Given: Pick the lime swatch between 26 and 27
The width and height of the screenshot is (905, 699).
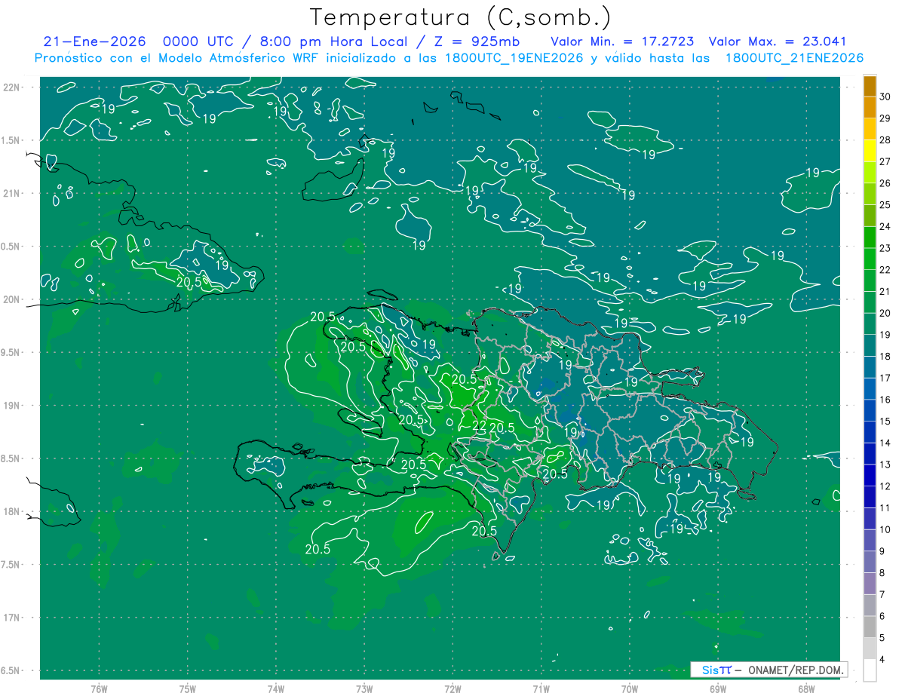Looking at the screenshot, I should click(870, 173).
